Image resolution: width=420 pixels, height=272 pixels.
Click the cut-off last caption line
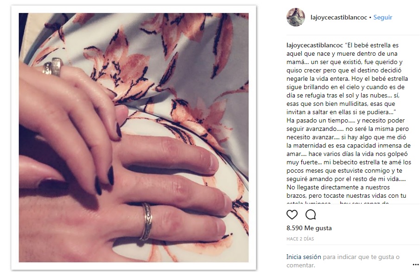337,202
